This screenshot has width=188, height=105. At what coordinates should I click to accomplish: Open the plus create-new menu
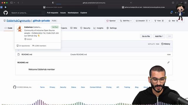176,13
